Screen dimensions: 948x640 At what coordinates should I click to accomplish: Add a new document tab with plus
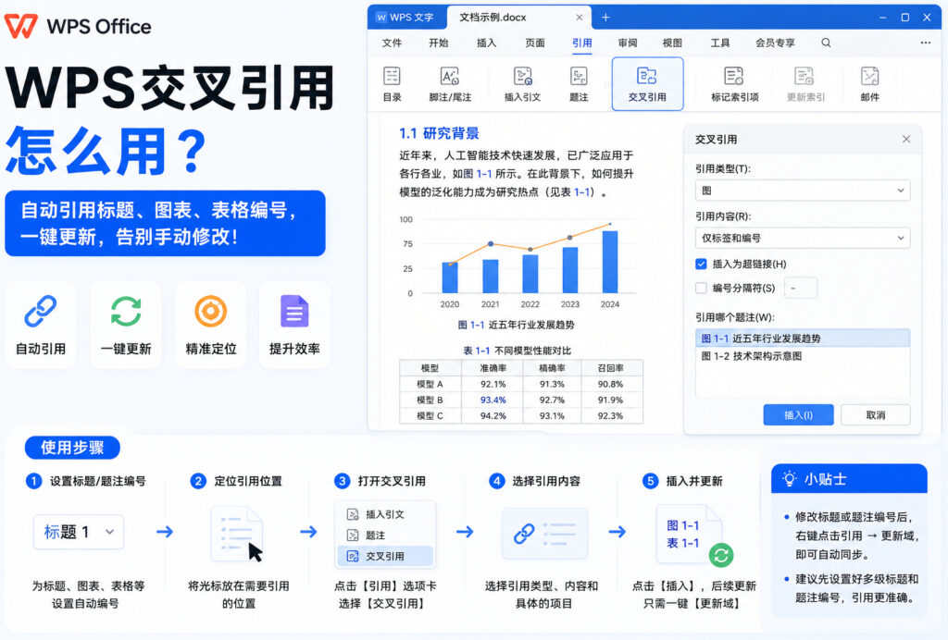(605, 18)
